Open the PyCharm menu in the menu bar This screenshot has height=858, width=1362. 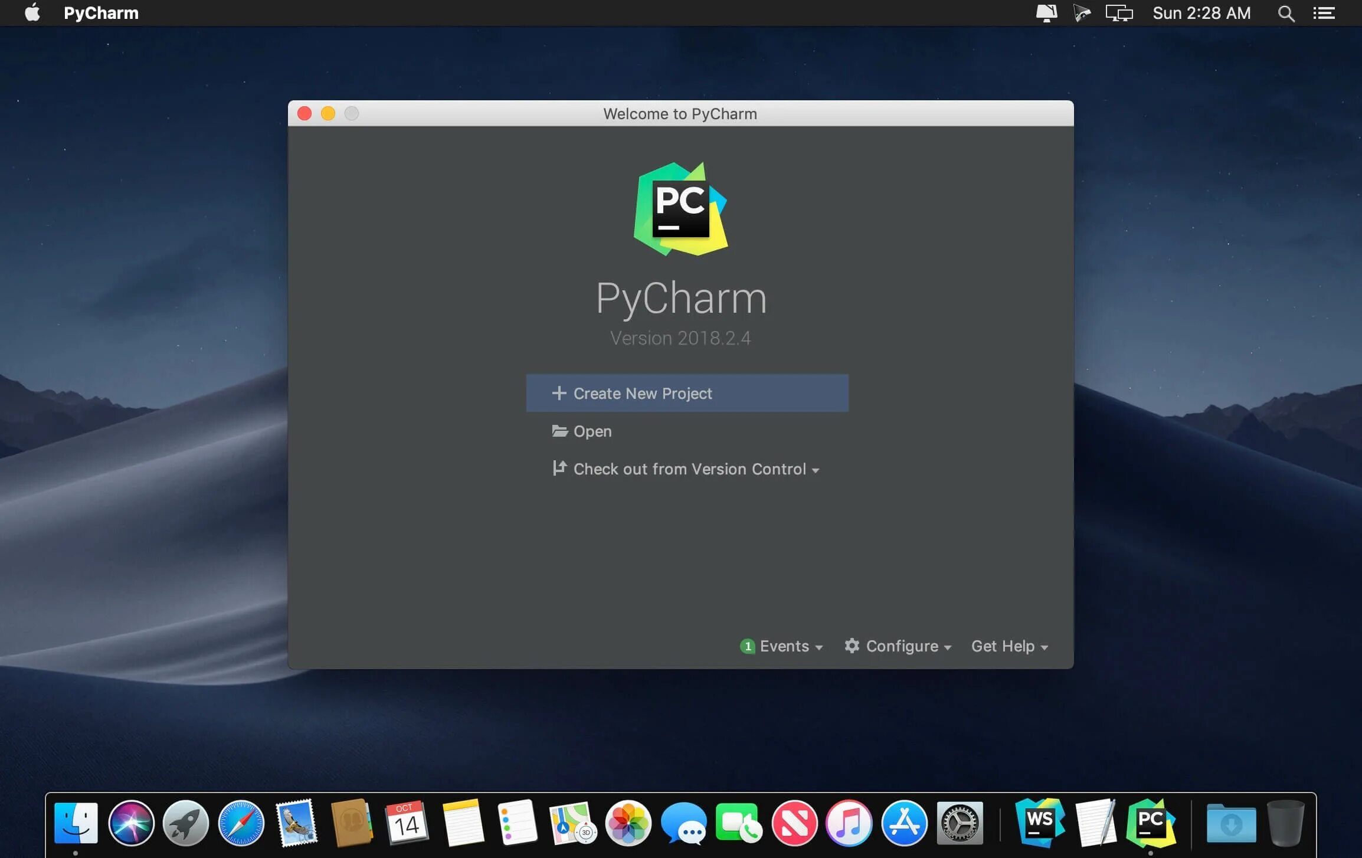click(101, 13)
